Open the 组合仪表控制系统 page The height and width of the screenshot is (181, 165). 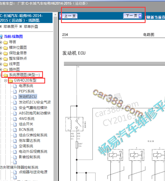33,135
